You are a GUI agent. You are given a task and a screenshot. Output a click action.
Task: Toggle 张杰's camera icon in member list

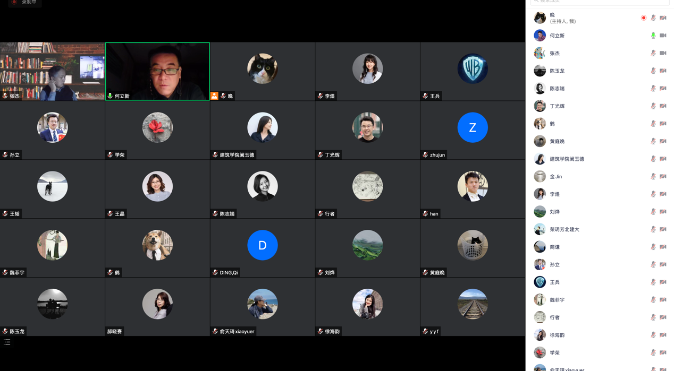pyautogui.click(x=663, y=53)
